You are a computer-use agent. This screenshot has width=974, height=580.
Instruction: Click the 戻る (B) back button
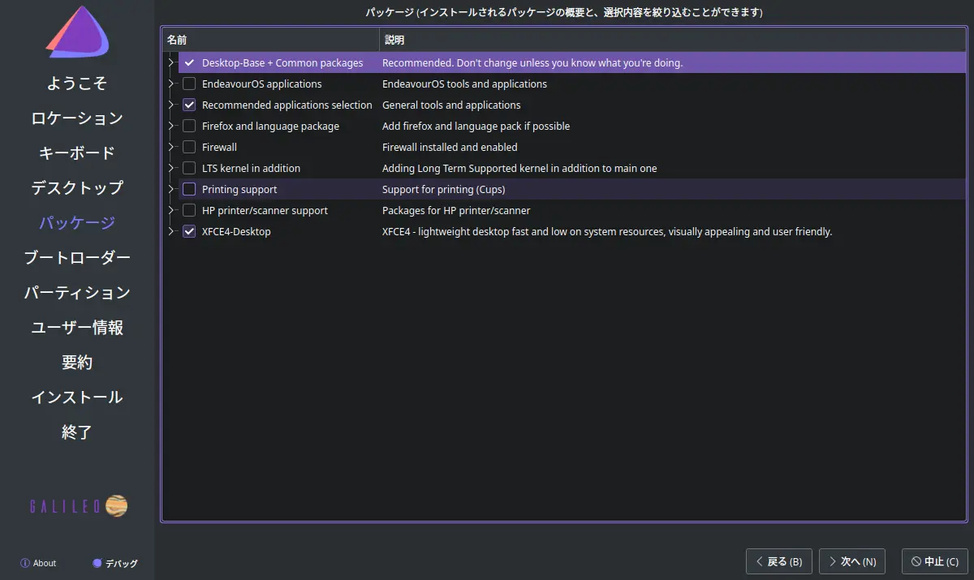[778, 561]
